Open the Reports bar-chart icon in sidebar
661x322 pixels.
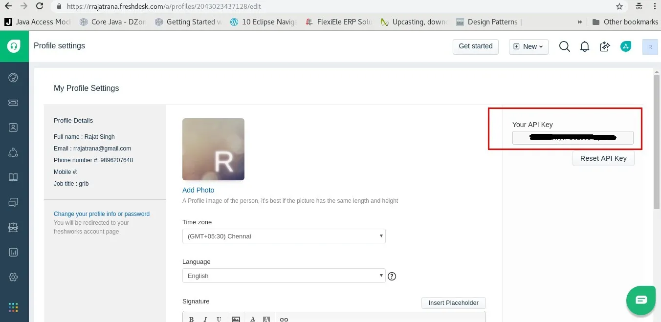[14, 252]
